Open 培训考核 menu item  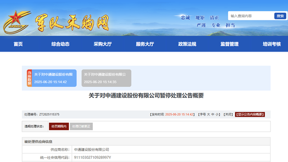pos(272,44)
